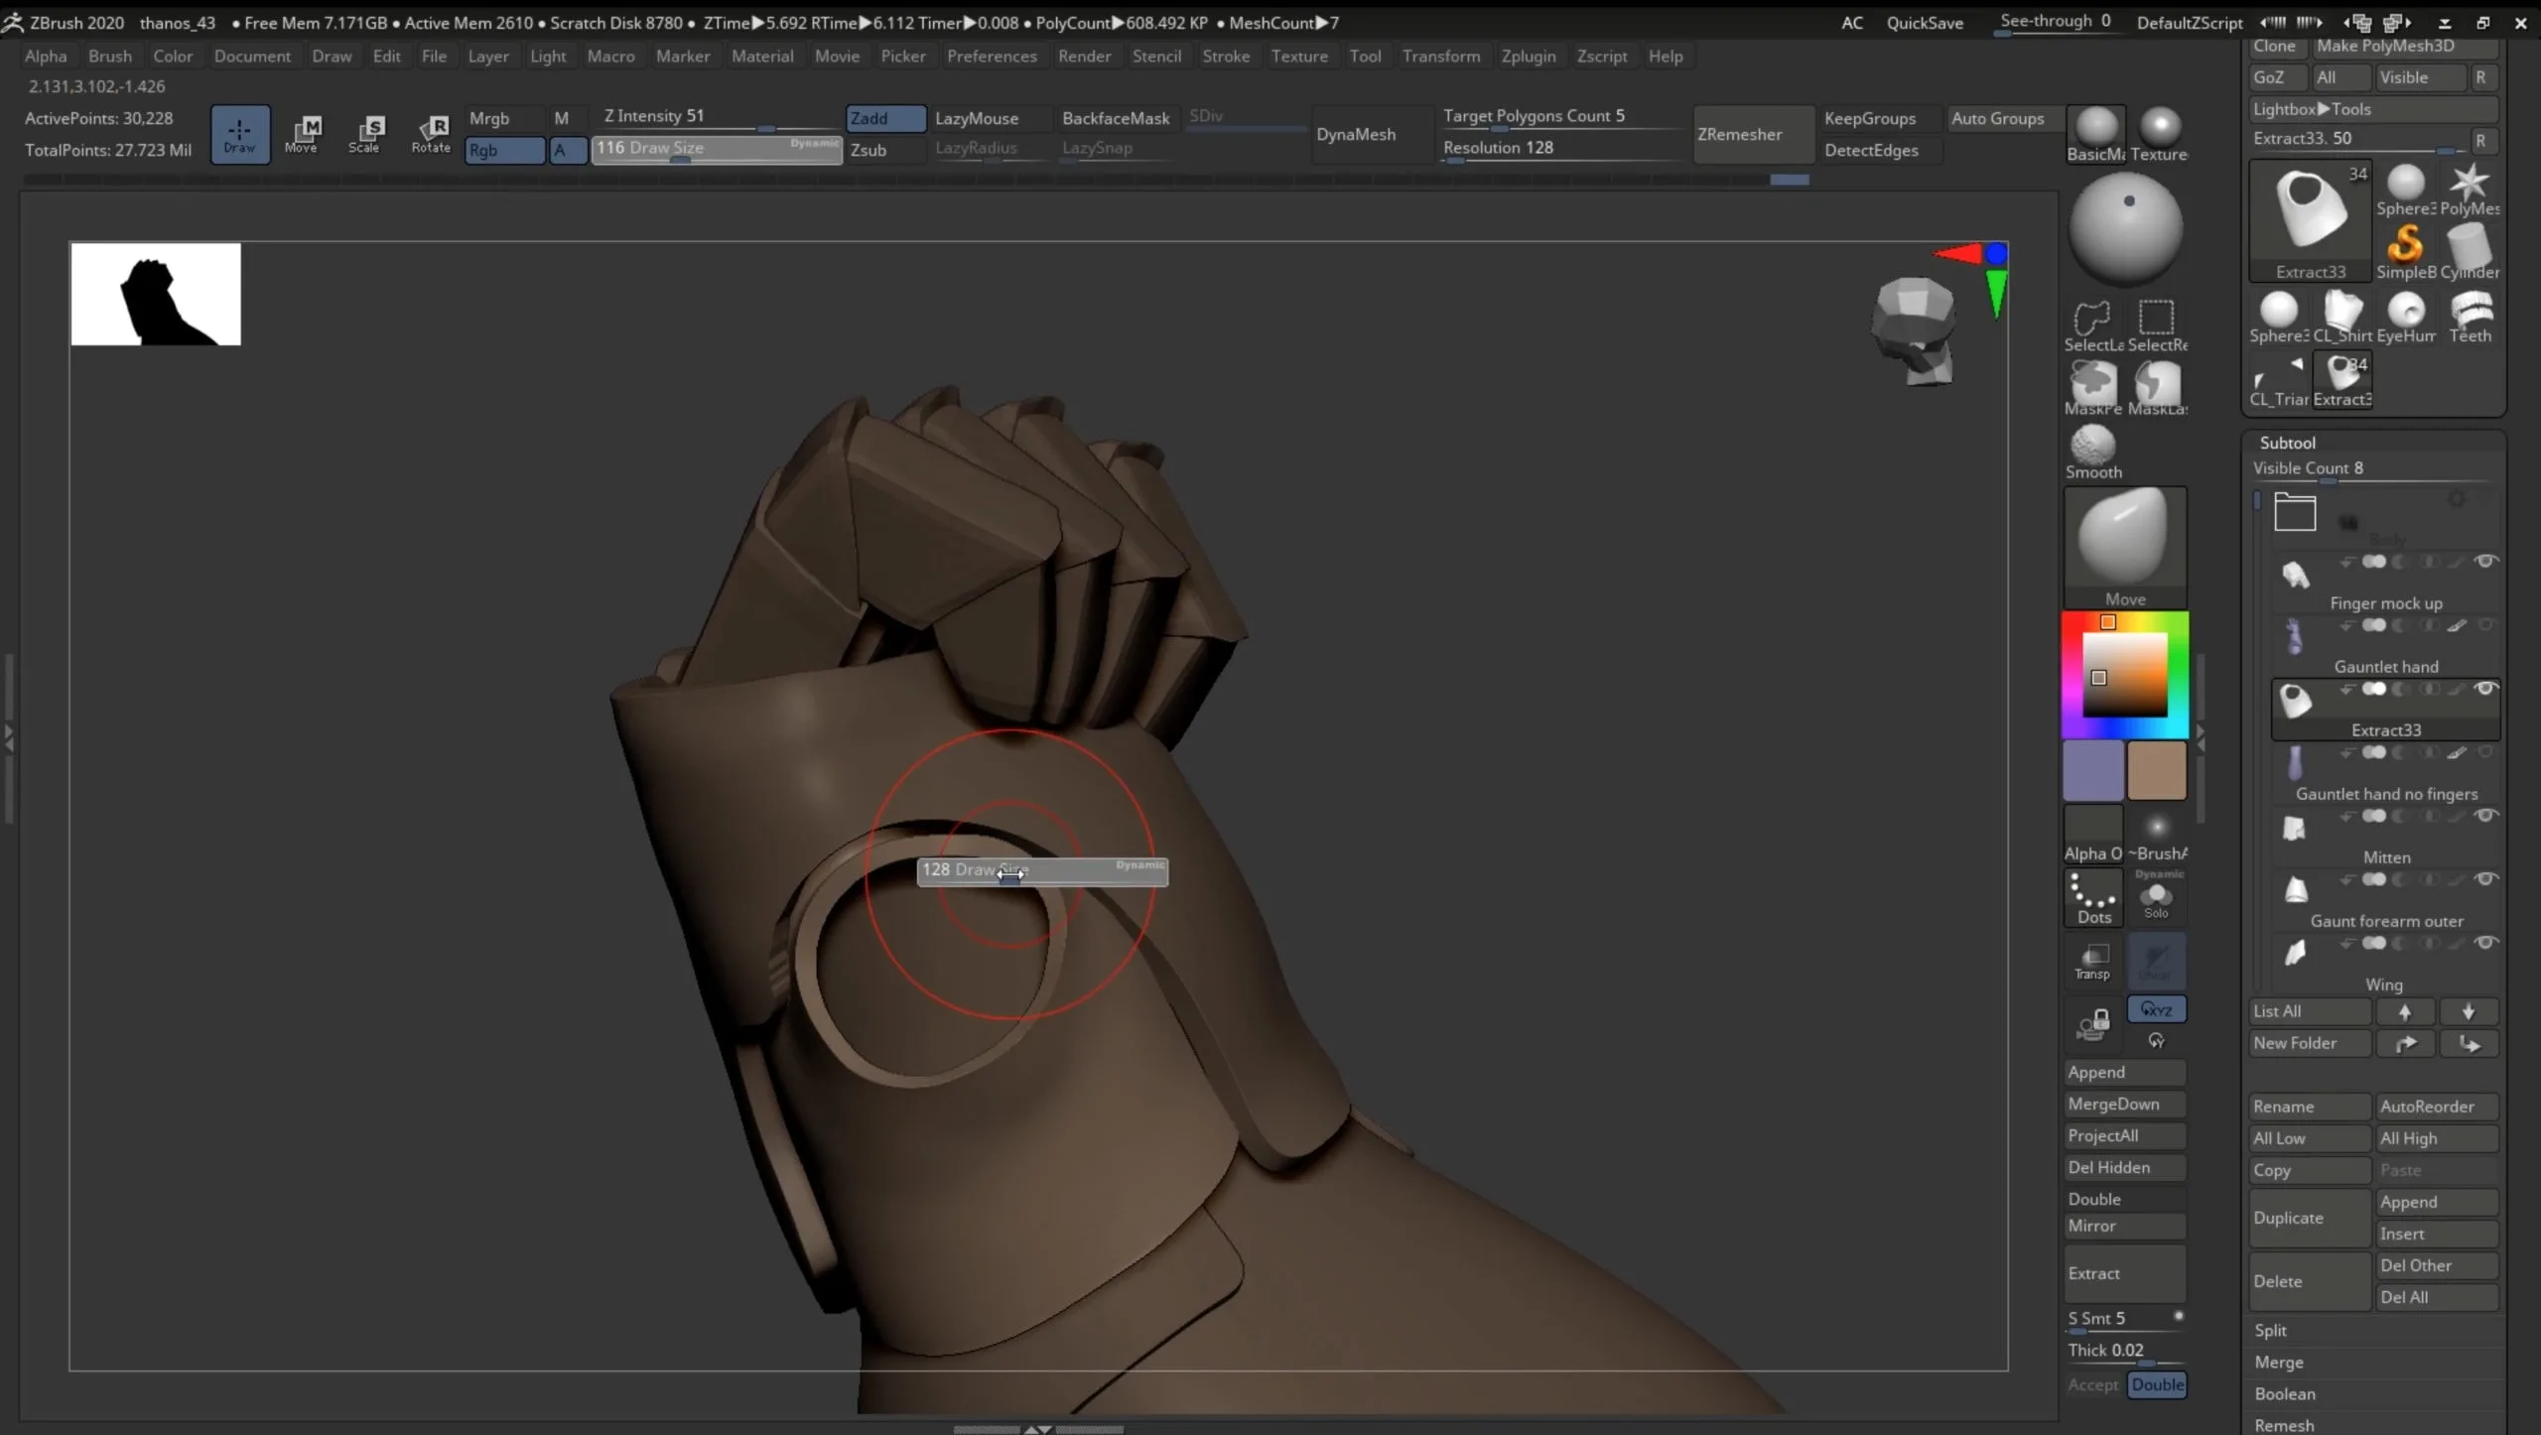Switch to the Rotate gizmo icon
The width and height of the screenshot is (2541, 1435).
431,134
